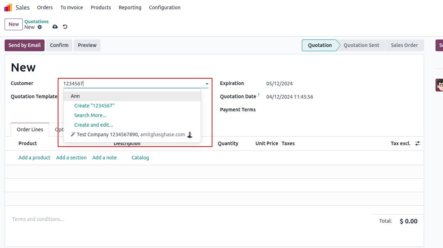
Task: Click the Unit Price column header
Action: tap(267, 143)
